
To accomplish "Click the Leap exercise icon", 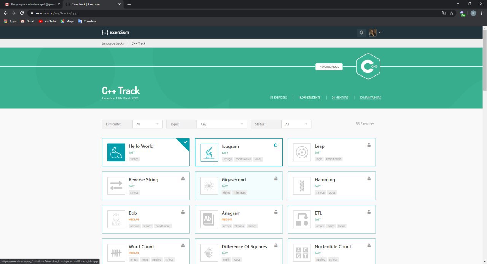I will [302, 152].
